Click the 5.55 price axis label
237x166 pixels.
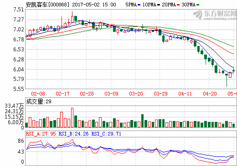click(x=19, y=89)
